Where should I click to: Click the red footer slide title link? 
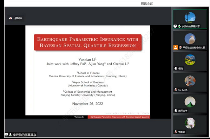(120, 117)
